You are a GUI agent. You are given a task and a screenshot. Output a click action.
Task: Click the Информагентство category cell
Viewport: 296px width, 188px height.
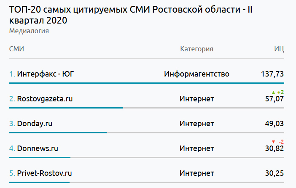[x=196, y=74]
